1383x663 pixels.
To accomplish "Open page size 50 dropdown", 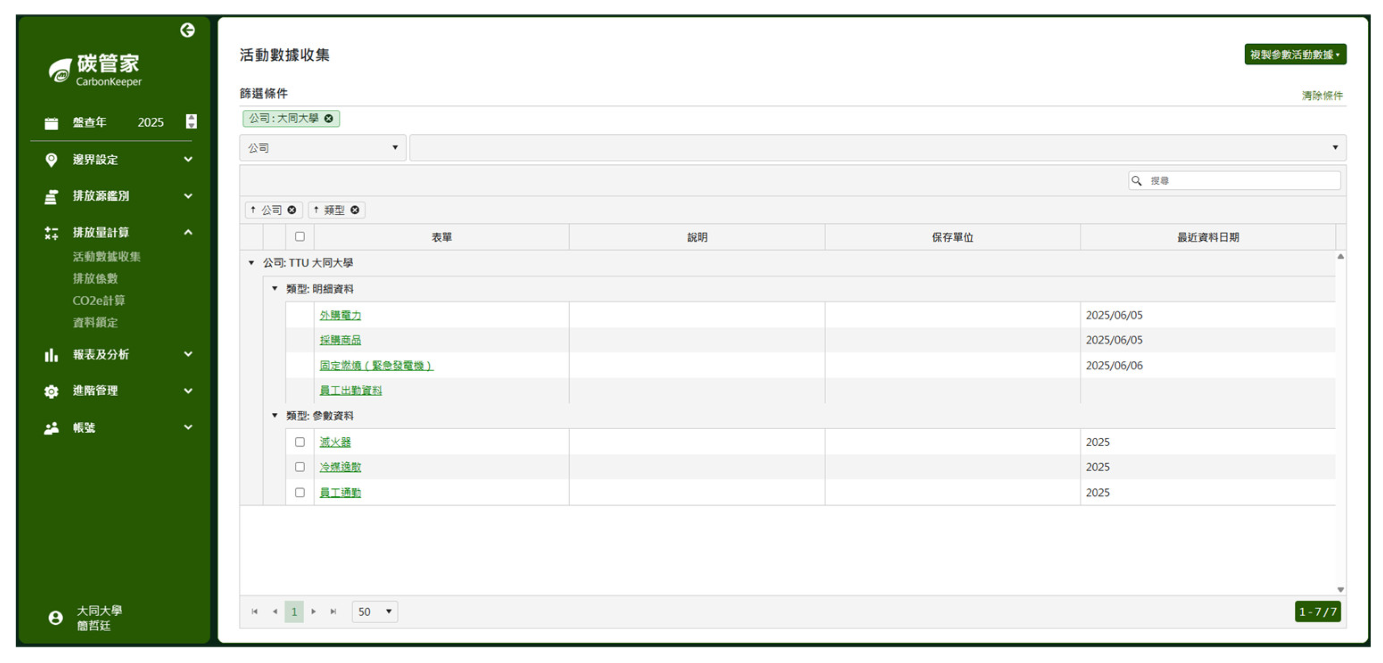I will [375, 611].
